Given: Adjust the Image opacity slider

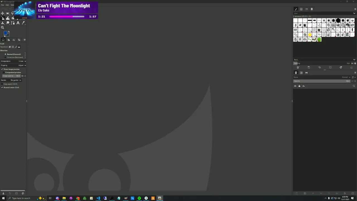Looking at the screenshot, I should (x=11, y=76).
